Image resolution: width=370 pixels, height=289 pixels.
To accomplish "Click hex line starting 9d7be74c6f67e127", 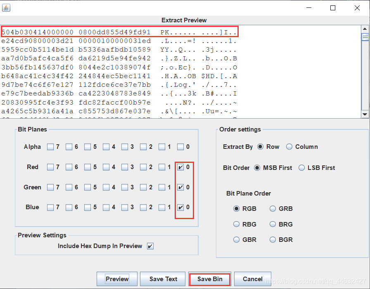I will (119, 85).
